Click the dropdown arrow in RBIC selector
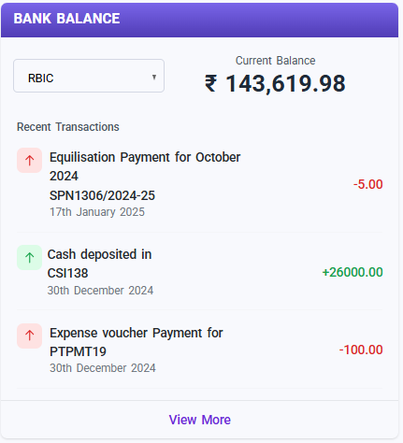This screenshot has width=403, height=443. pos(154,77)
